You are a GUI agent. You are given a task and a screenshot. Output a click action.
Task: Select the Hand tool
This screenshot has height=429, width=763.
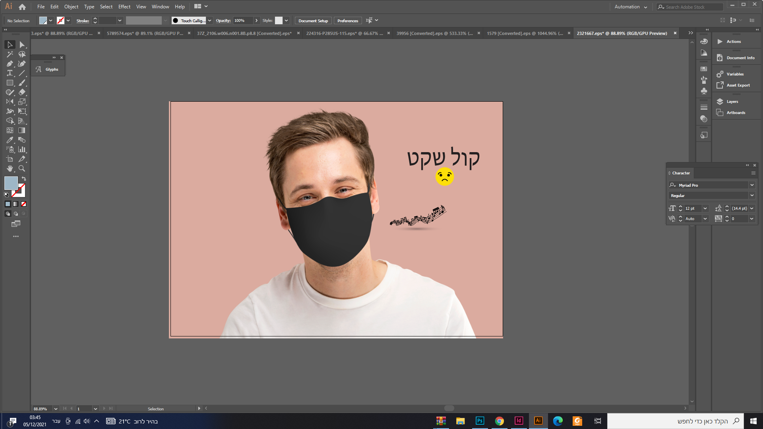tap(10, 169)
